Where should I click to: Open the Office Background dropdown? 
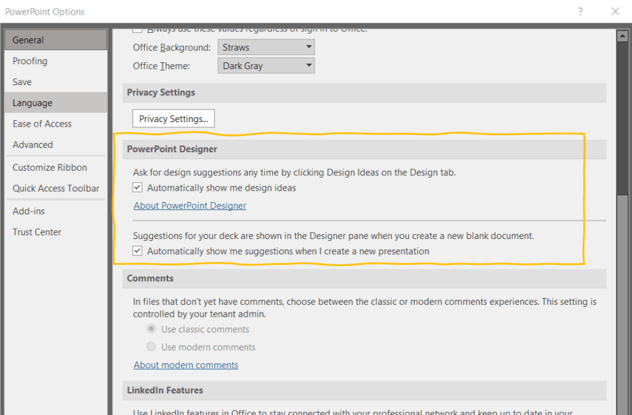[266, 47]
